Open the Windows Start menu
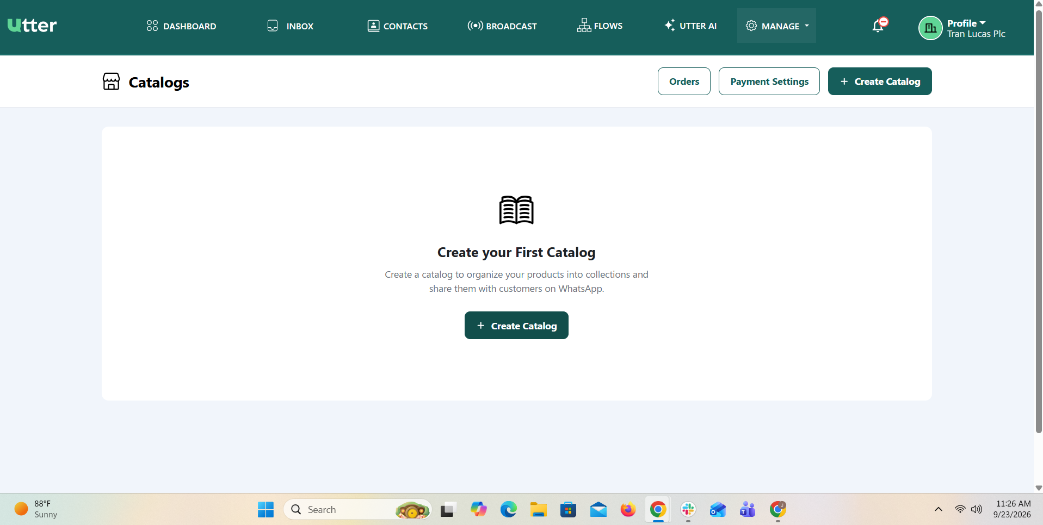Viewport: 1043px width, 525px height. pyautogui.click(x=266, y=510)
